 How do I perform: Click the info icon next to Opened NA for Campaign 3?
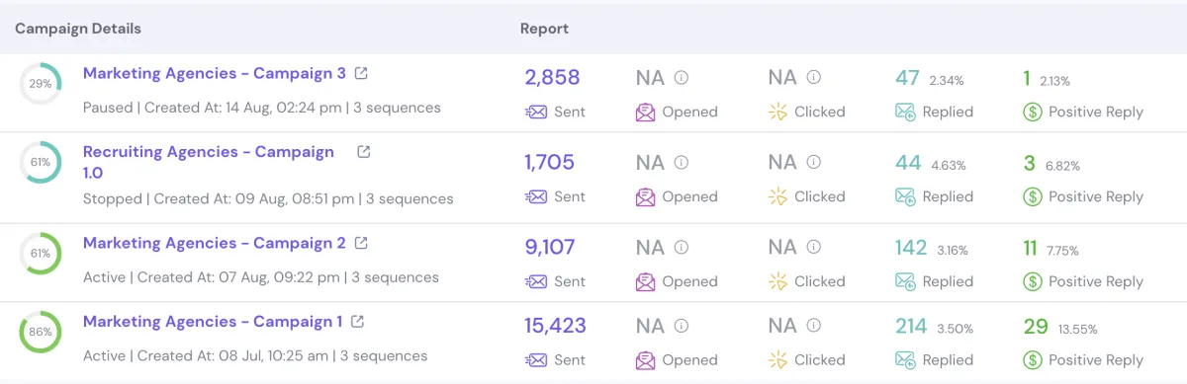click(x=682, y=78)
